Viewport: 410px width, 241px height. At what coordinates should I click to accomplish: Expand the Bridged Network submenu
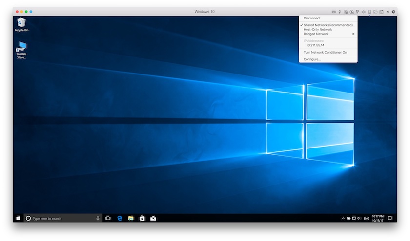click(328, 34)
